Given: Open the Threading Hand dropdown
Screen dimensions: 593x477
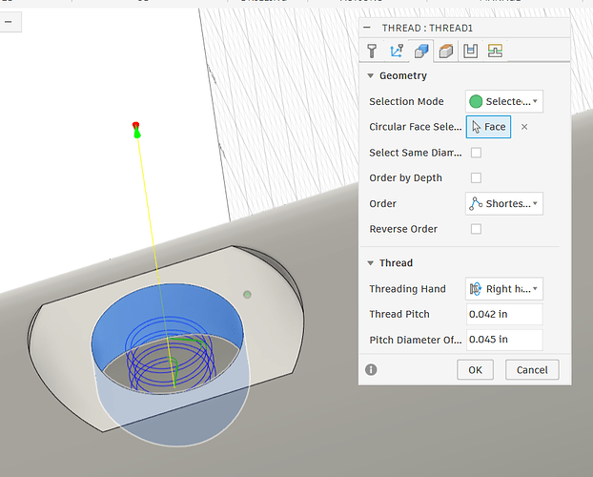Looking at the screenshot, I should click(x=504, y=289).
